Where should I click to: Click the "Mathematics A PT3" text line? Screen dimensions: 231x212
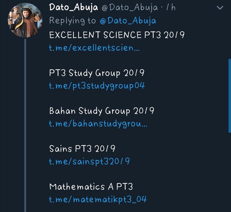pos(91,187)
